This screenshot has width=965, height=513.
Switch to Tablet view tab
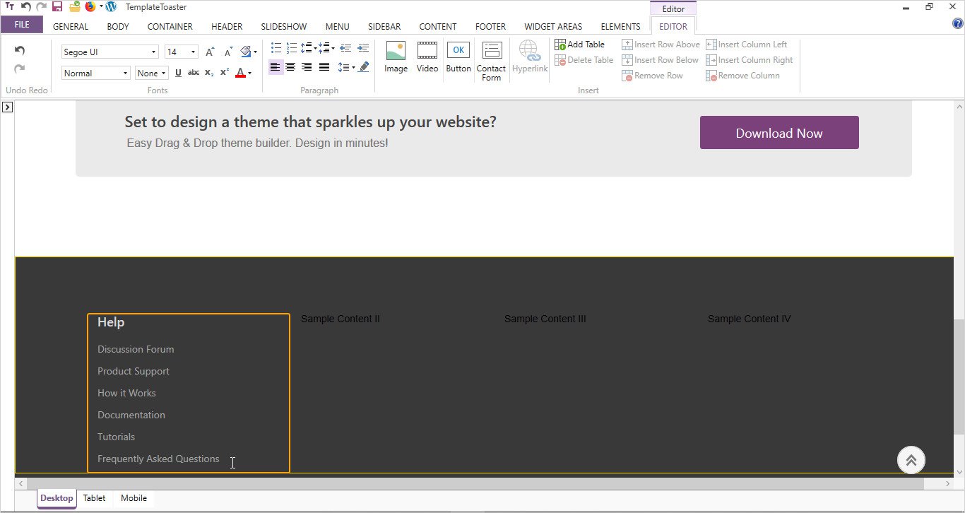tap(94, 498)
